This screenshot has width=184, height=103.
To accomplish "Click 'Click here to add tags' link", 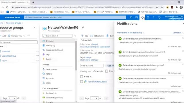I will tap(89, 60).
